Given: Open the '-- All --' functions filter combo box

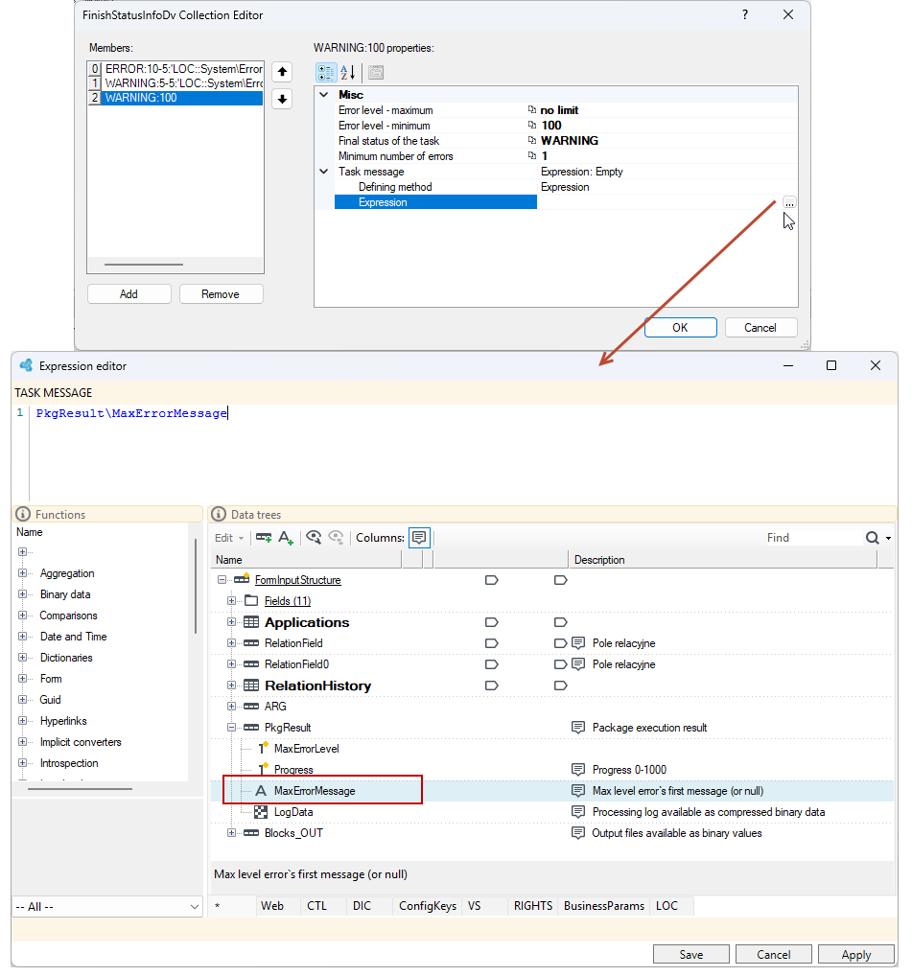Looking at the screenshot, I should [107, 906].
